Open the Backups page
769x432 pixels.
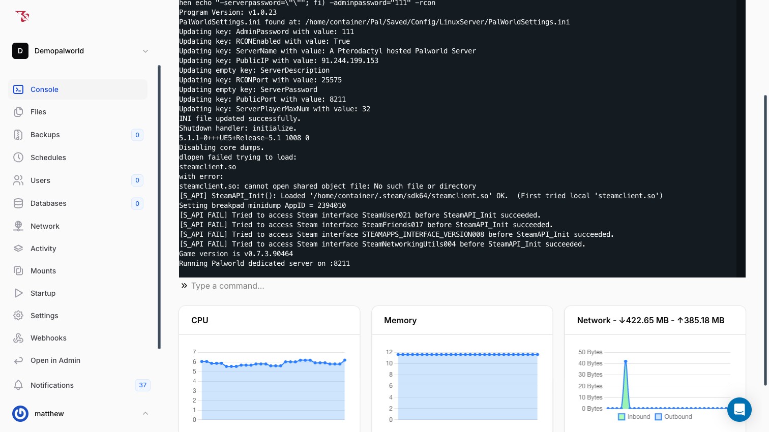coord(78,135)
